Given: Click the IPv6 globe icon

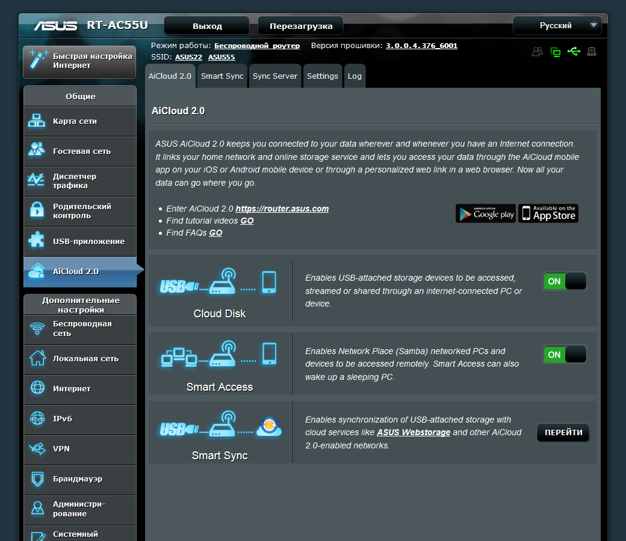Looking at the screenshot, I should click(x=37, y=418).
